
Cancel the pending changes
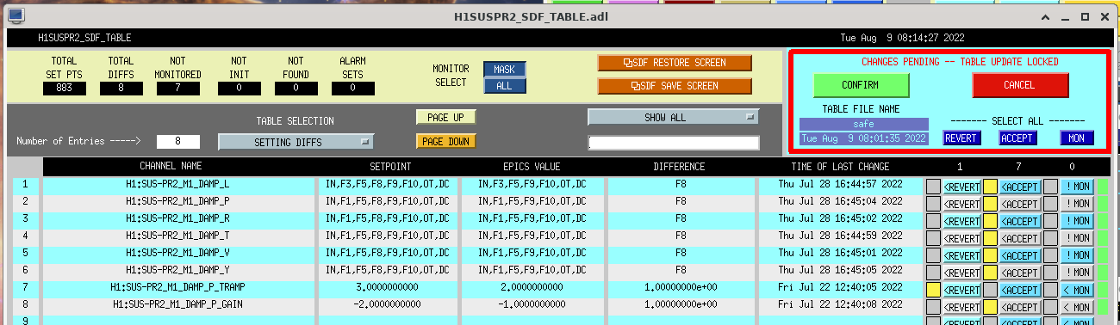tap(1020, 85)
